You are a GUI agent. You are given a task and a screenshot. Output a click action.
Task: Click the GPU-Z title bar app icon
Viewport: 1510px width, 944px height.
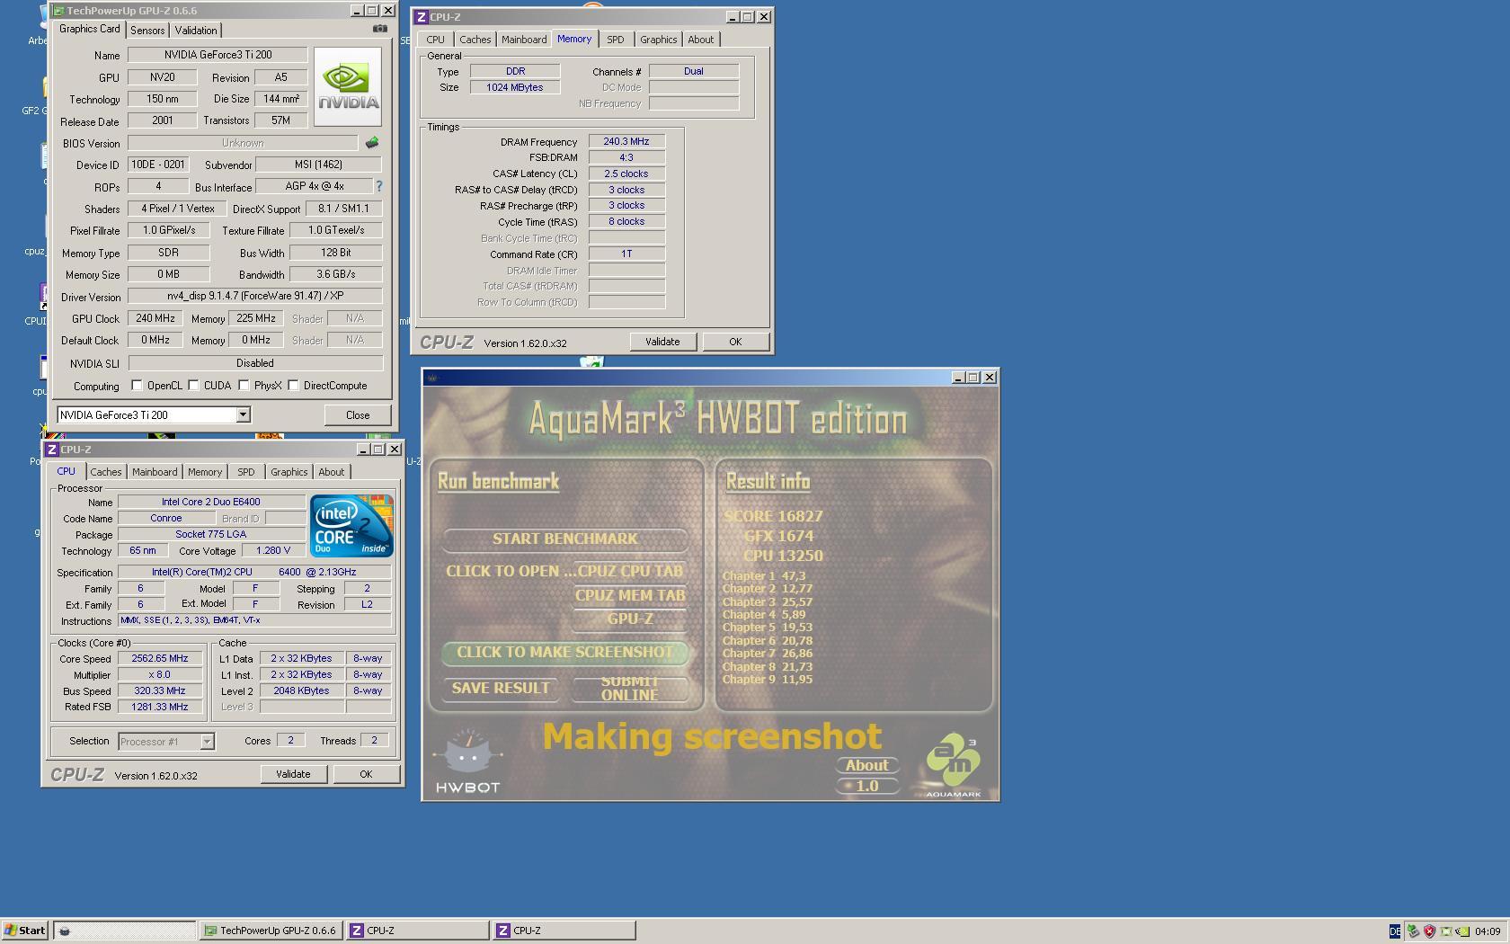coord(58,11)
